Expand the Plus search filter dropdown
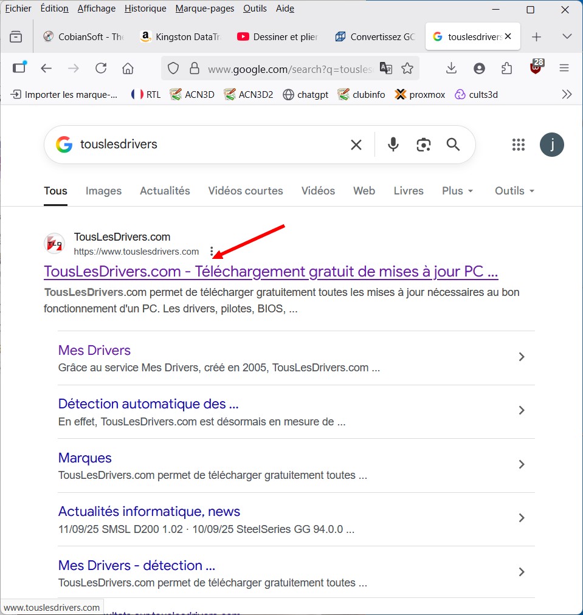The image size is (583, 615). (x=457, y=191)
